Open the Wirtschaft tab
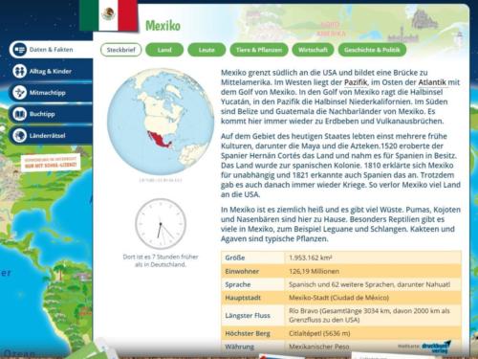The image size is (478, 359). [x=313, y=50]
